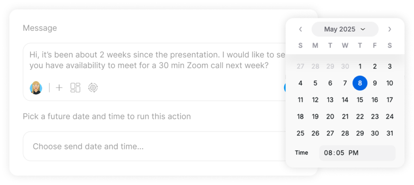This screenshot has height=185, width=414.
Task: Click the plus icon in the message toolbar
Action: pyautogui.click(x=59, y=88)
